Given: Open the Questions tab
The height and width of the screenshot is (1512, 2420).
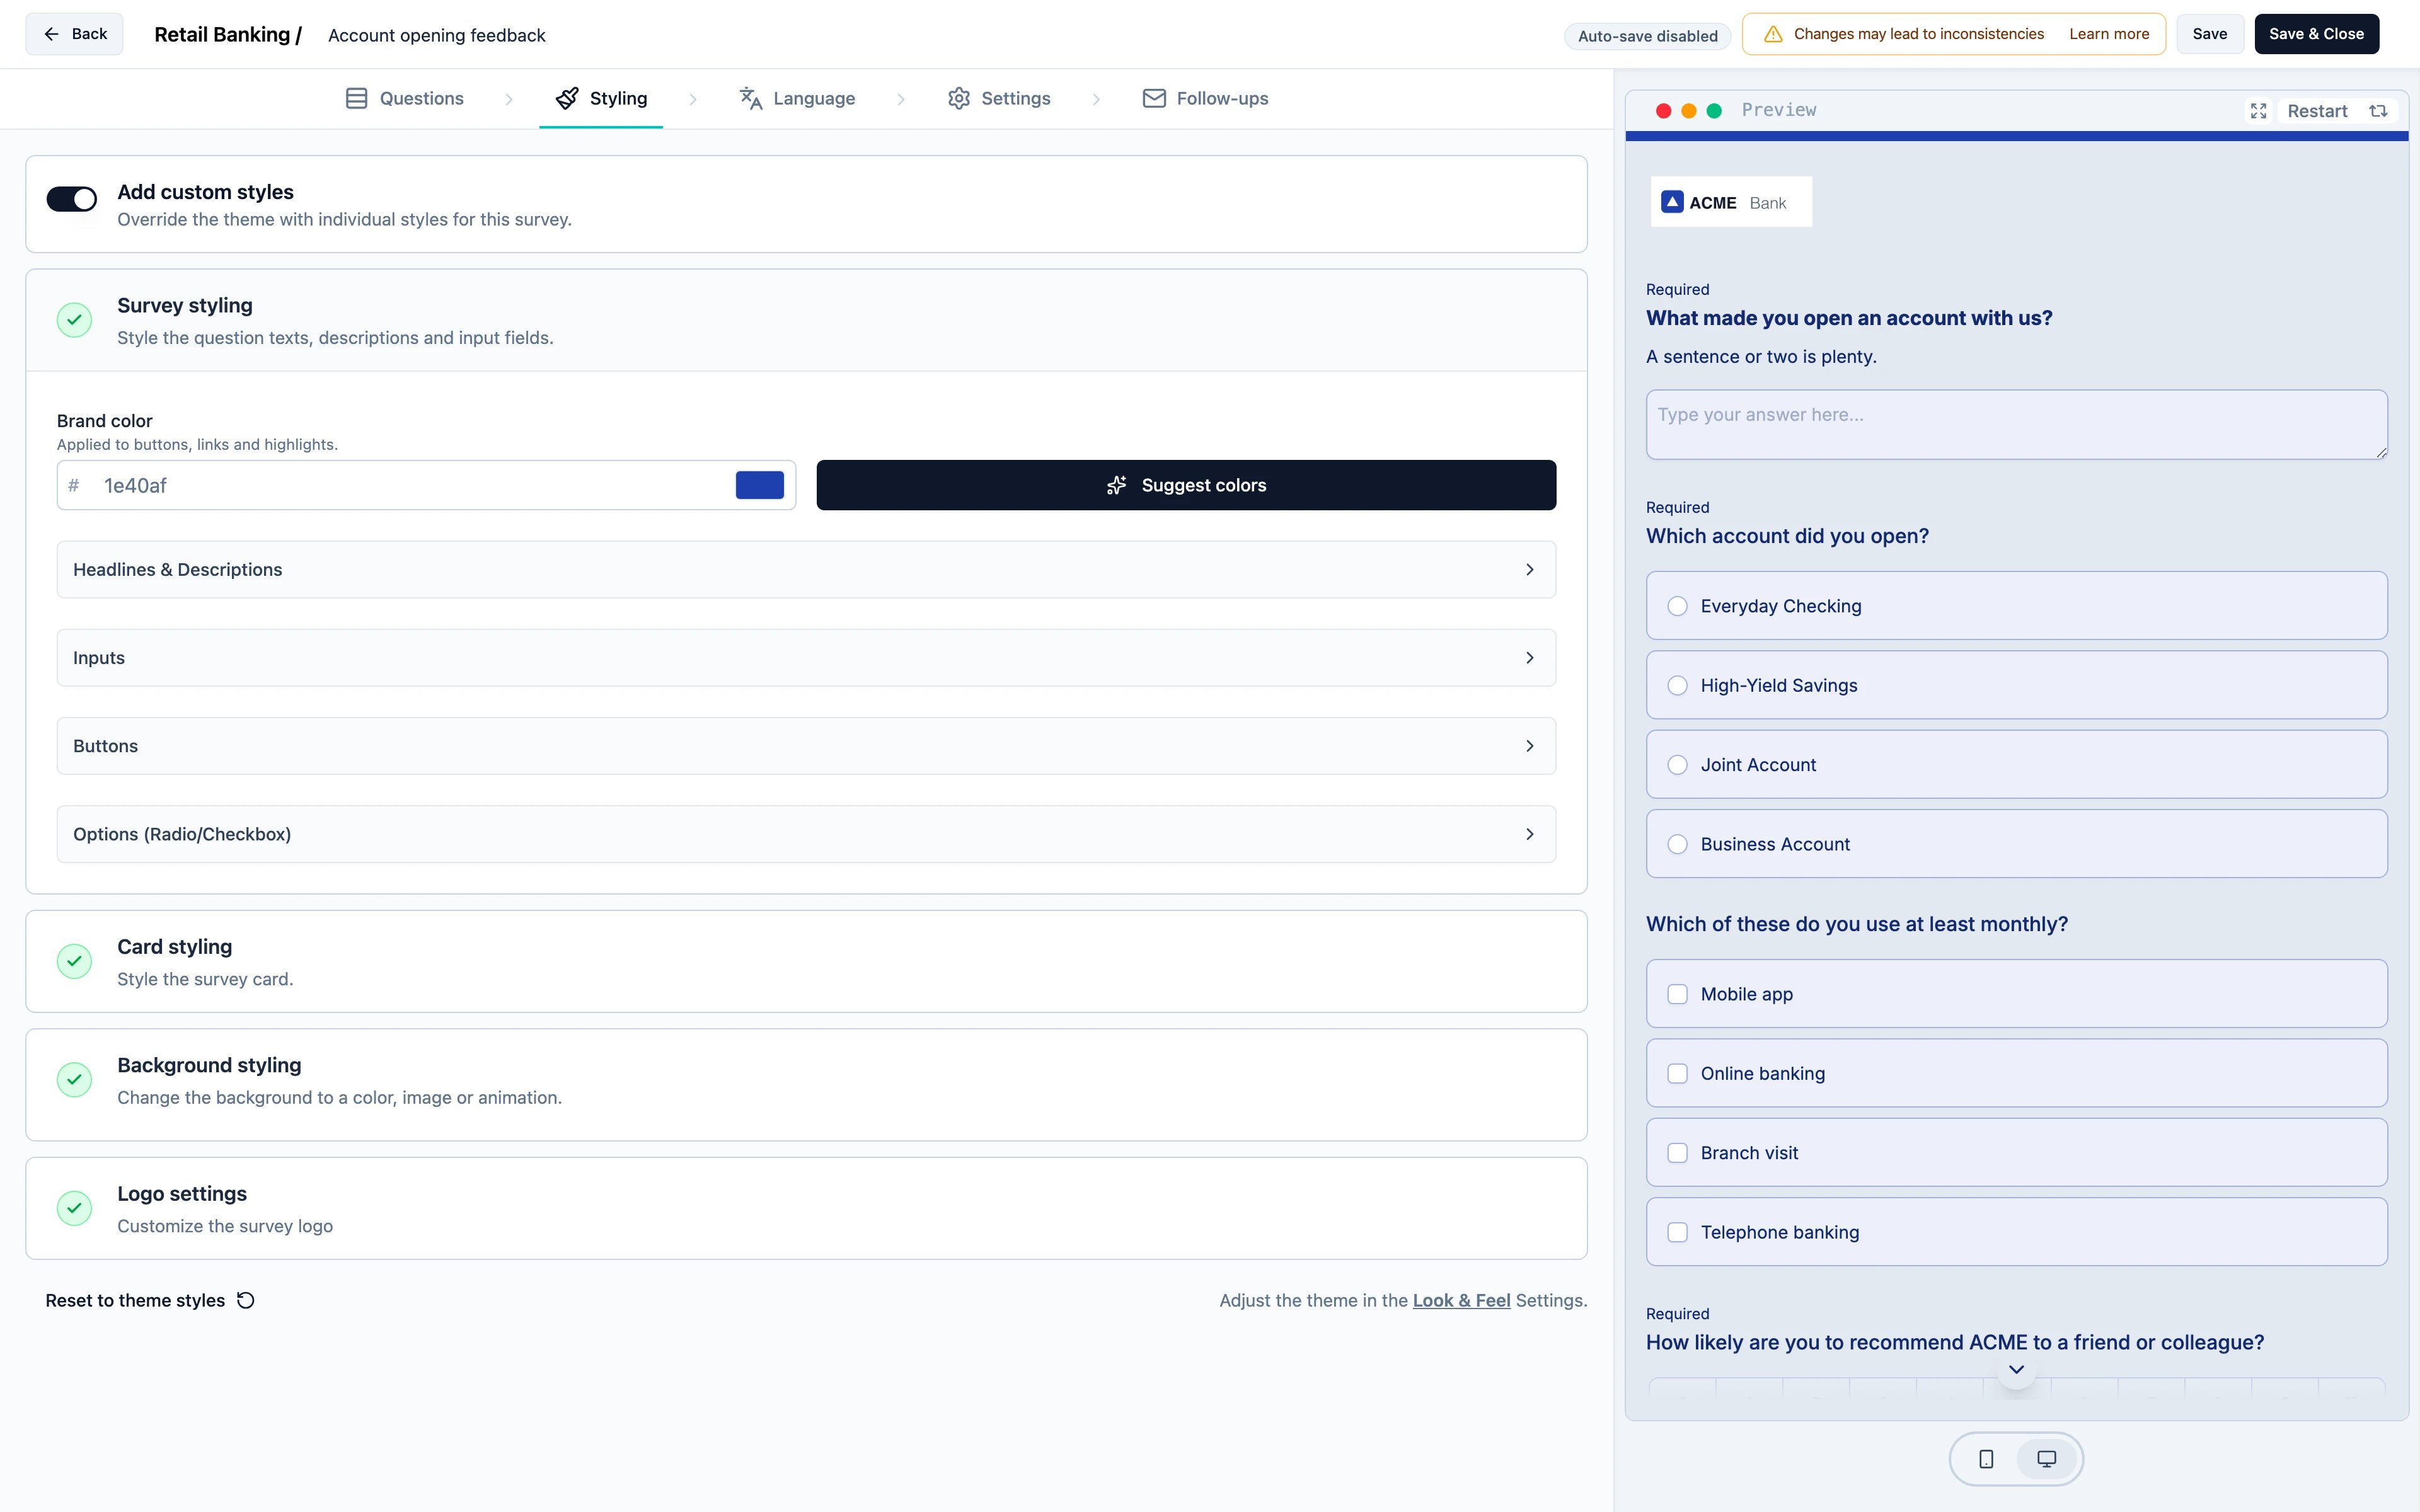Looking at the screenshot, I should (404, 98).
